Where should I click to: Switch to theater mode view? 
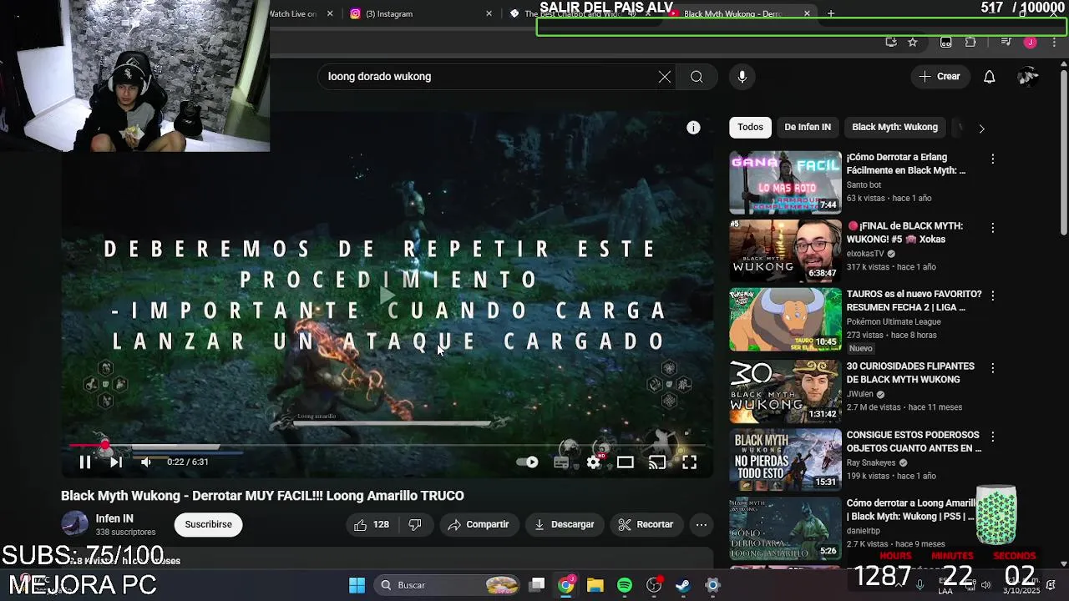pos(626,462)
